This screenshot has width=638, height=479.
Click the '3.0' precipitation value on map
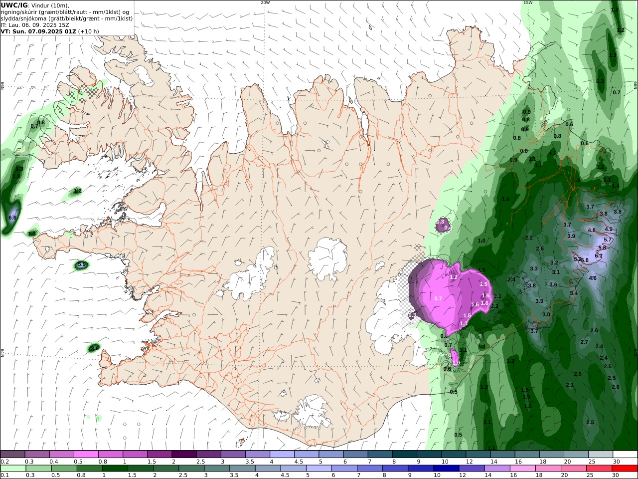click(546, 315)
